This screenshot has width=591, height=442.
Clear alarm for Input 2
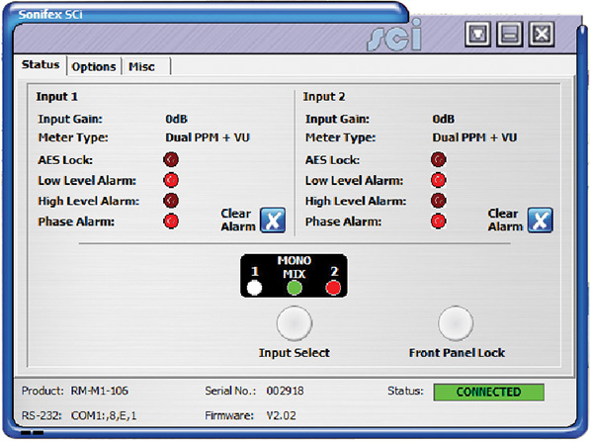(x=541, y=220)
